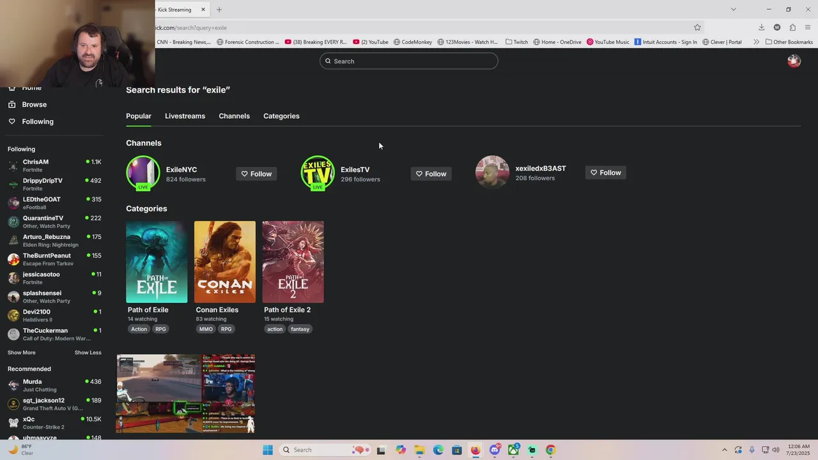818x460 pixels.
Task: Open the list all tabs dropdown
Action: click(x=734, y=10)
